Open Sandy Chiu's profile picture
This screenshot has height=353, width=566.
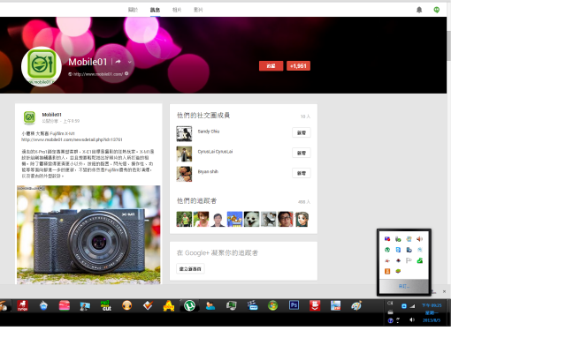[x=184, y=133]
